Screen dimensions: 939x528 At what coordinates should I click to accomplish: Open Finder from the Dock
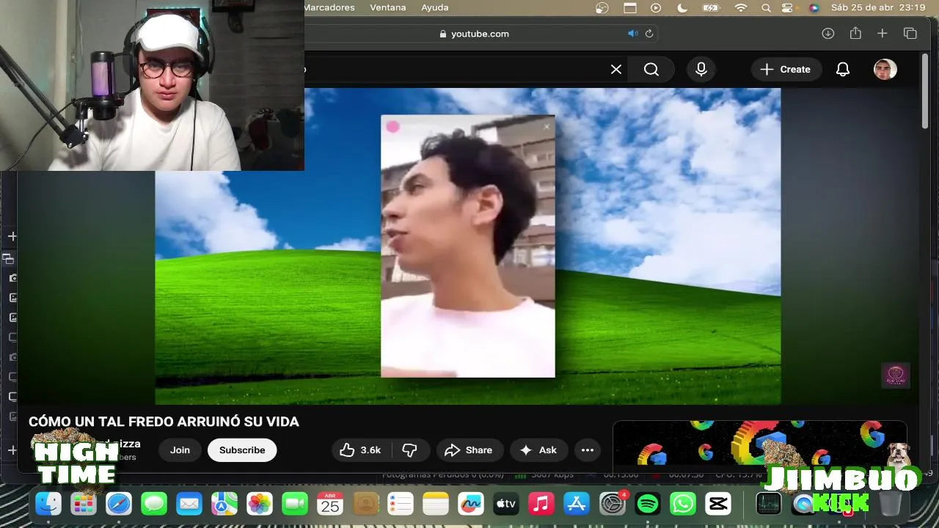click(48, 504)
